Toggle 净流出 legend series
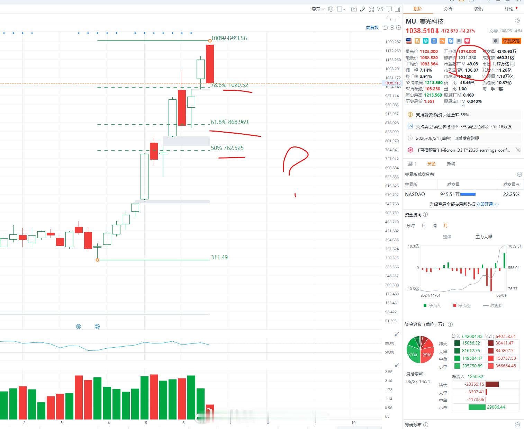The width and height of the screenshot is (524, 429). click(x=462, y=305)
